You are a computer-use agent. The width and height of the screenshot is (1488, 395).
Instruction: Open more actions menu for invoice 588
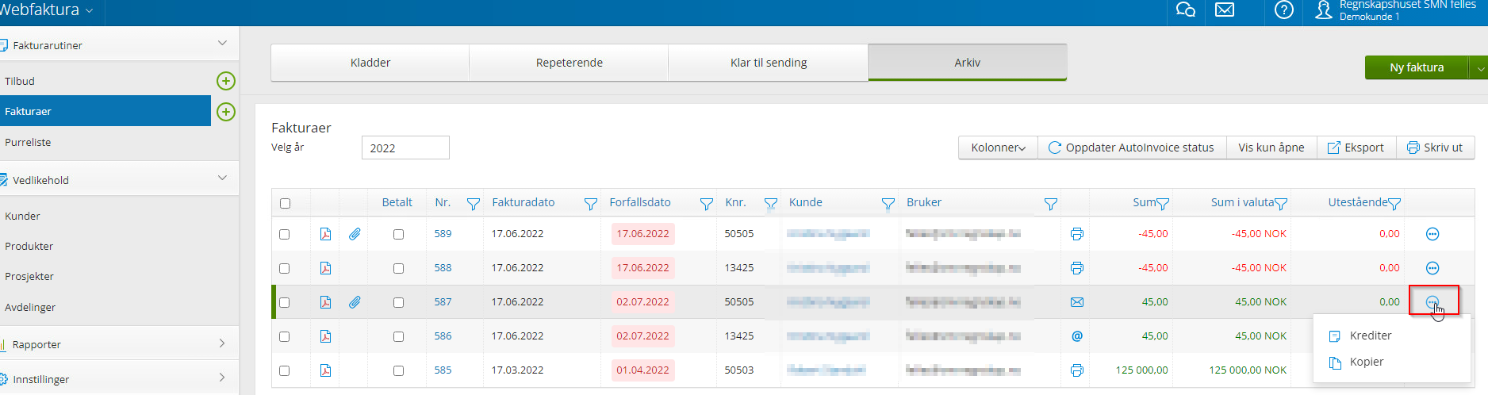click(x=1432, y=268)
